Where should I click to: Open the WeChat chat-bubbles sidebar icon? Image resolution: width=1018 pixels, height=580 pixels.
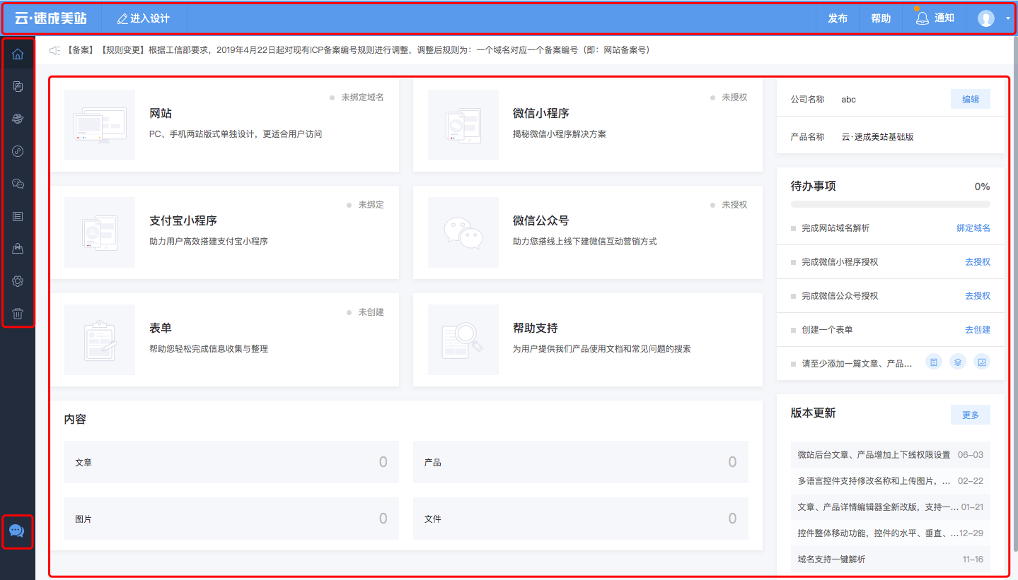click(x=18, y=184)
